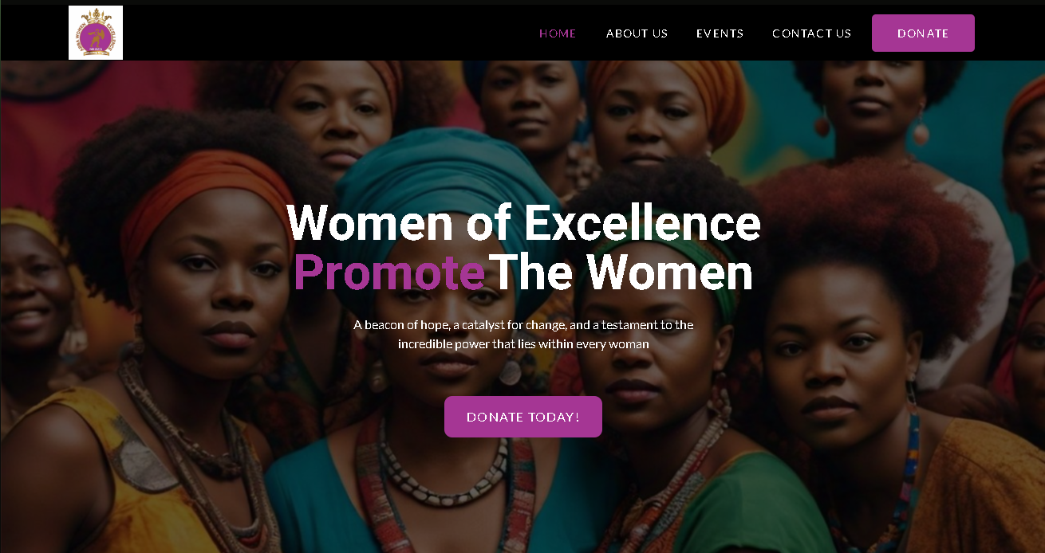Select the purple word "Promote"
The image size is (1045, 553).
389,273
